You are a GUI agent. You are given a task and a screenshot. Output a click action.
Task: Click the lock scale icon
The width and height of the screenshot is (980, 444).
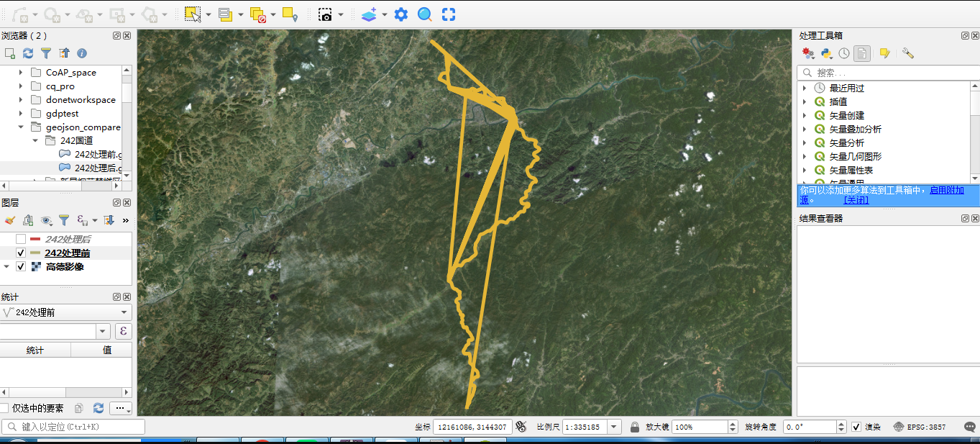(635, 427)
